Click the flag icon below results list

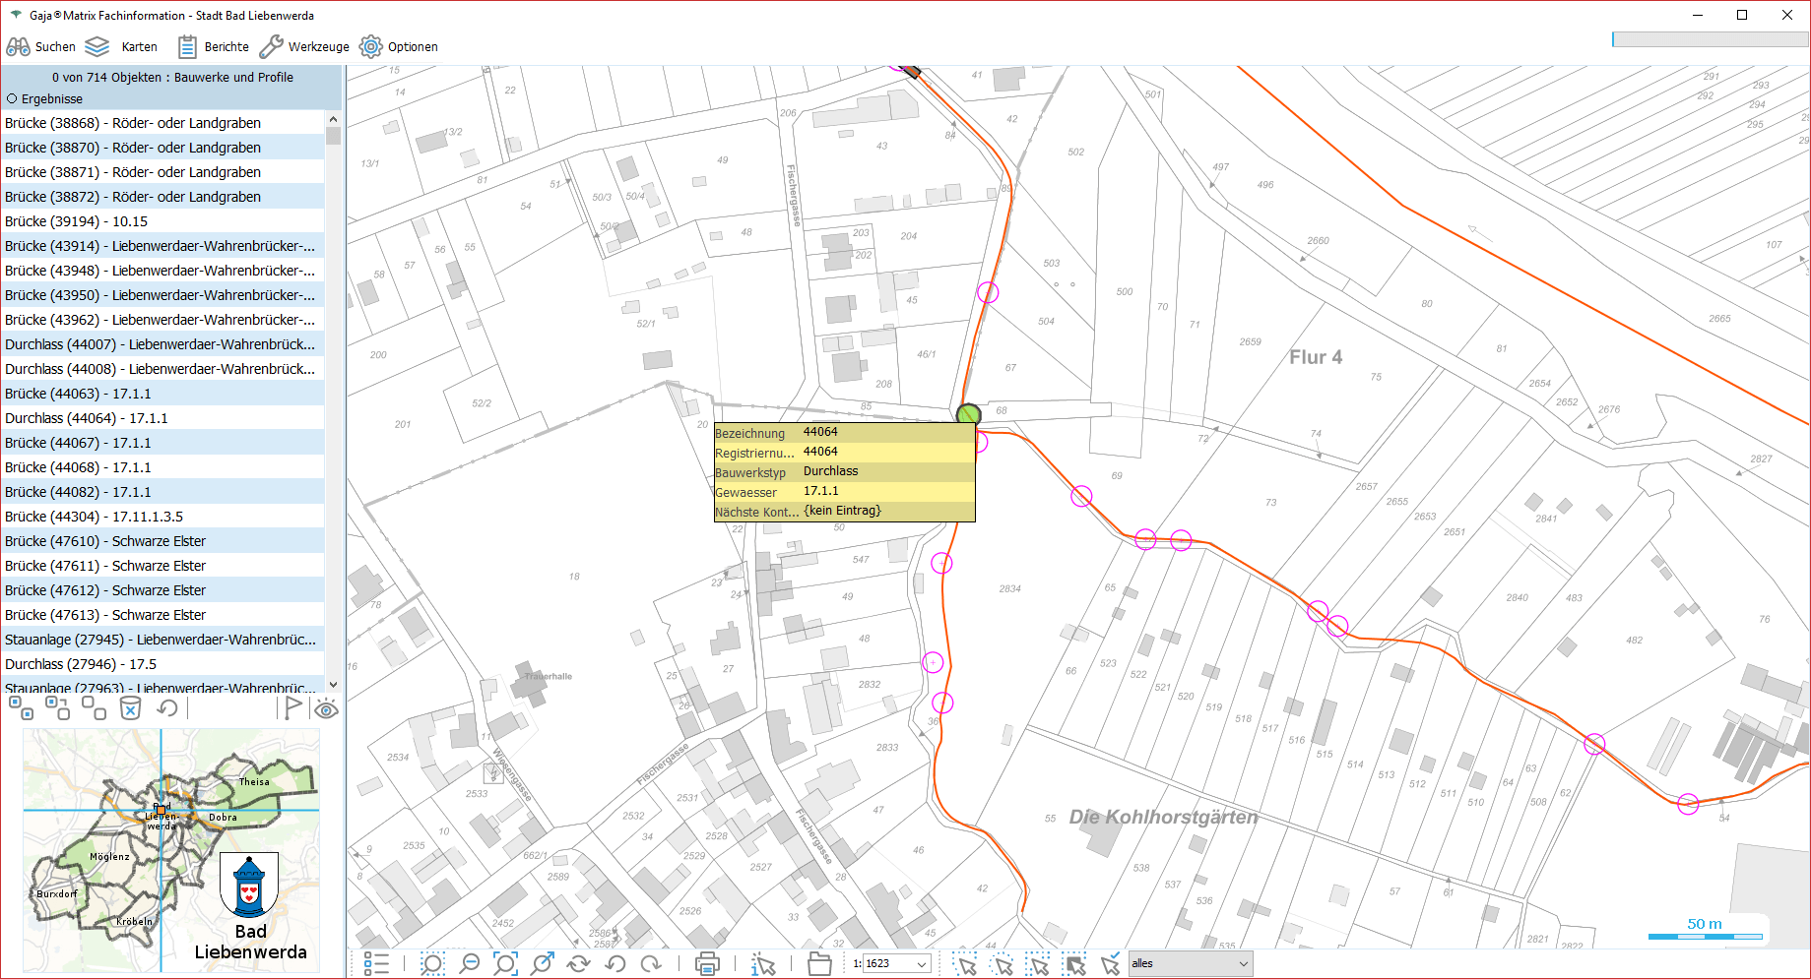click(292, 708)
